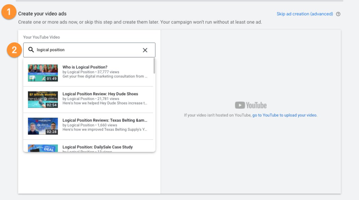Click 'Here's how we helped Hey Dude Shoes' description
The height and width of the screenshot is (200, 359).
105,103
